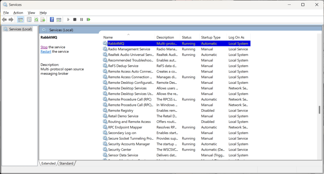
Task: Click the Services icon in title bar
Action: point(5,4)
